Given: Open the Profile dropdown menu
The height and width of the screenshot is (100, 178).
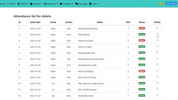Looking at the screenshot, I should 23,4.
